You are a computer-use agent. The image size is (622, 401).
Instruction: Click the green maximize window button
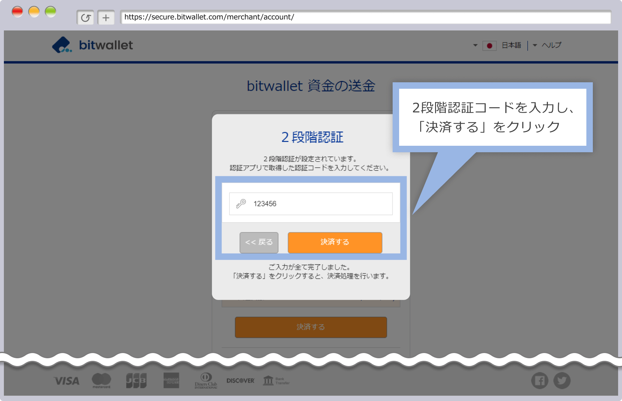click(51, 12)
